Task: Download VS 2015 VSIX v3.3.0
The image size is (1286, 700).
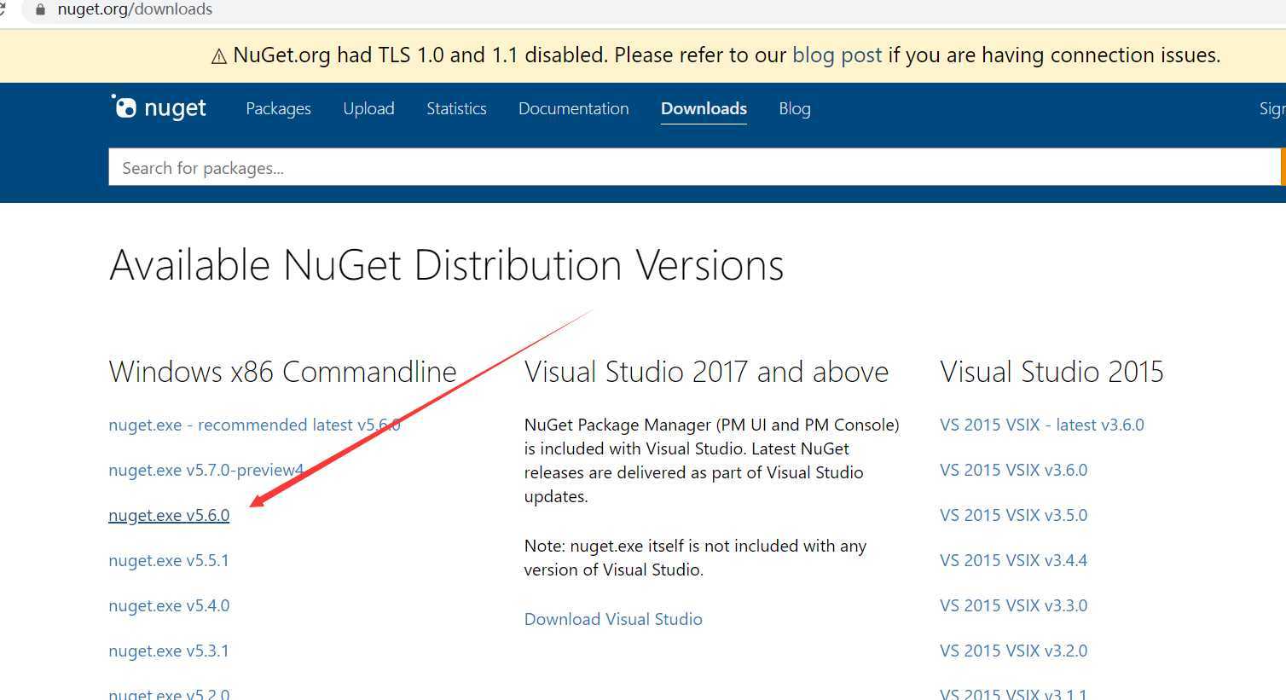Action: tap(1013, 605)
